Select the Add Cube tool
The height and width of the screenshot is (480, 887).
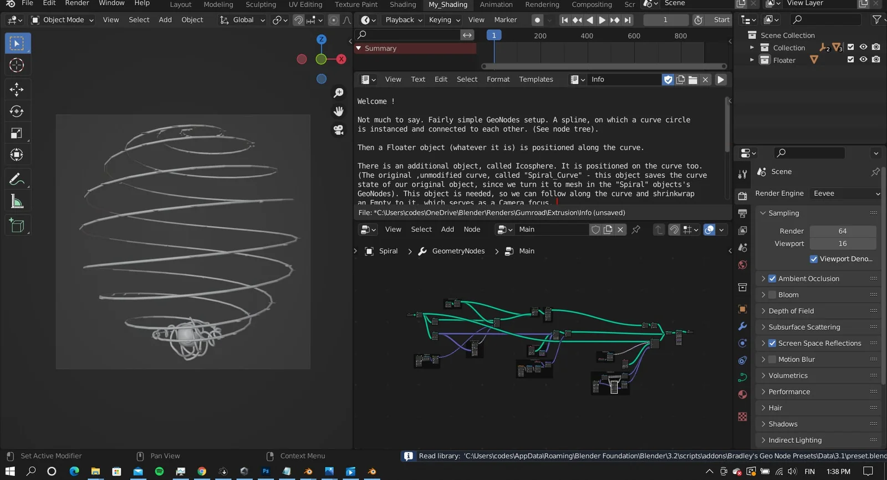[17, 226]
